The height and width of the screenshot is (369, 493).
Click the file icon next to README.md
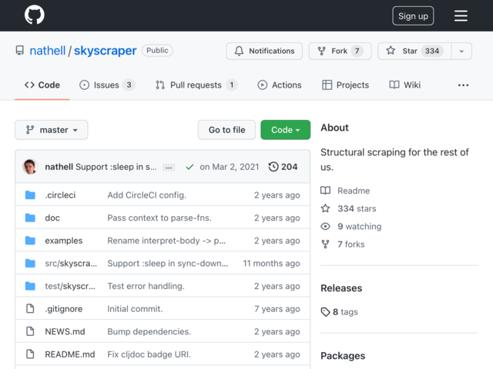(30, 354)
